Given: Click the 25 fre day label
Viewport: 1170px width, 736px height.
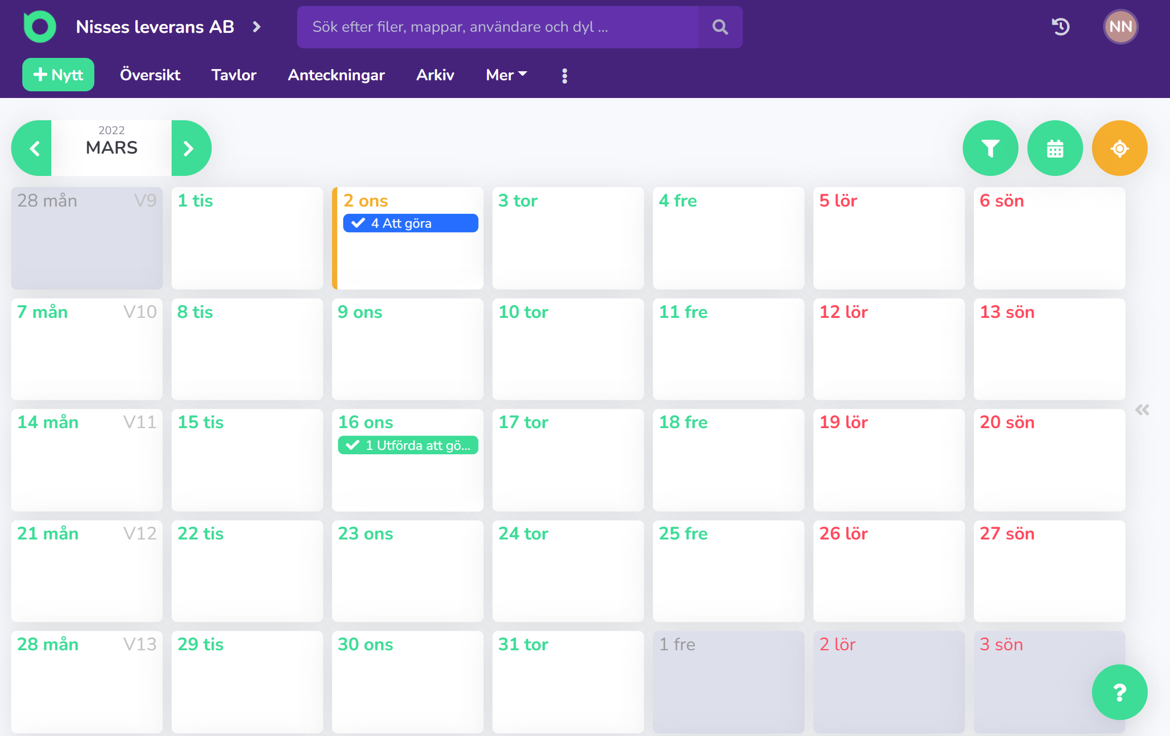Looking at the screenshot, I should [683, 533].
